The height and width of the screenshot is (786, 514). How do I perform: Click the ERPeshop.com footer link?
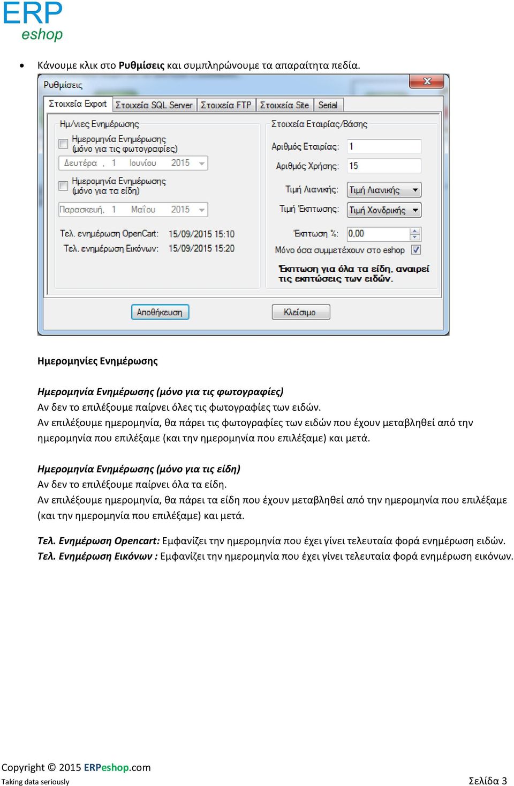pyautogui.click(x=117, y=767)
